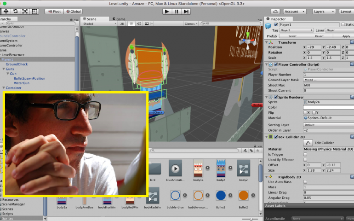354x221 pixels.
Task: Click favorite star icon in Project search
Action: 257,151
